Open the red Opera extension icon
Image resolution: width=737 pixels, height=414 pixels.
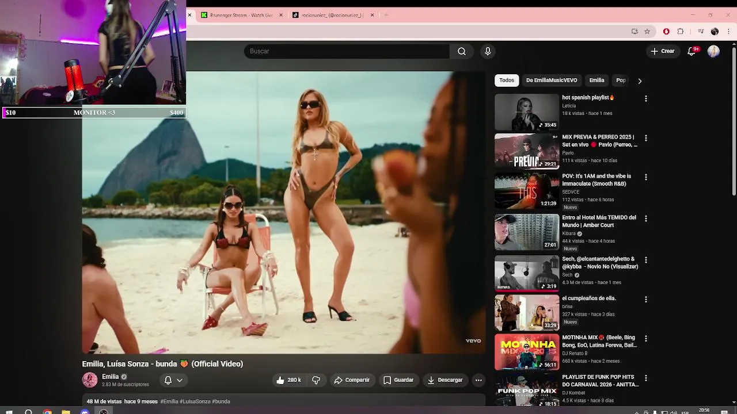pyautogui.click(x=666, y=32)
